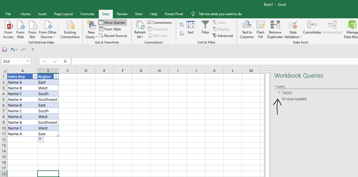Image resolution: width=358 pixels, height=177 pixels.
Task: Open the Region column filter dropdown
Action: coord(56,77)
